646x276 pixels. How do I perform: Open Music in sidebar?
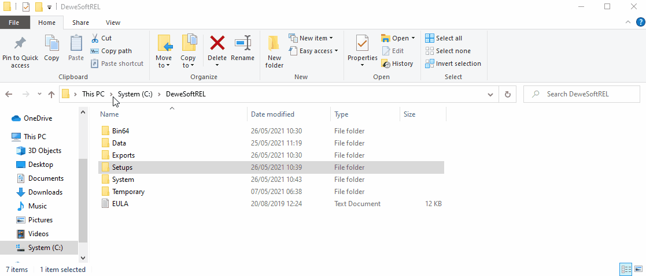31,206
